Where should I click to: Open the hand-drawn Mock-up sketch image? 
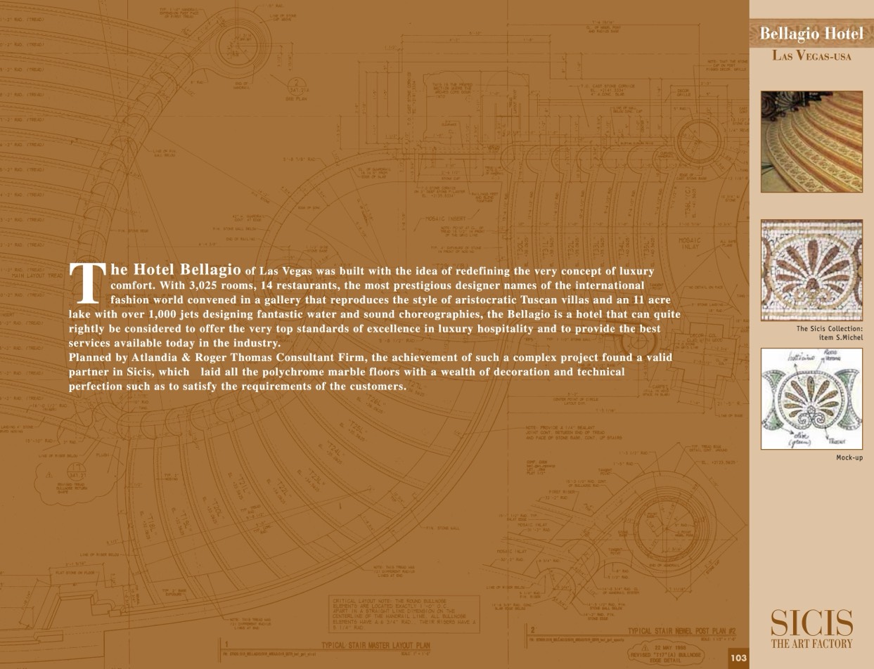click(811, 398)
